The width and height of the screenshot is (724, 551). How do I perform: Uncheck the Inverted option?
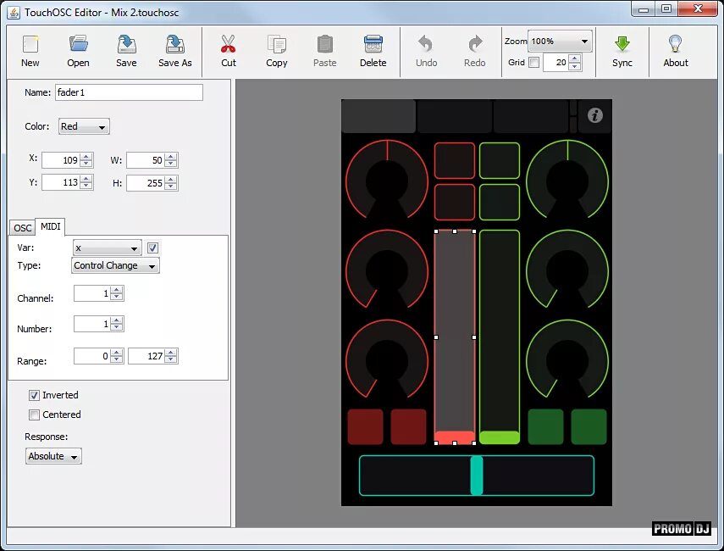[x=34, y=395]
